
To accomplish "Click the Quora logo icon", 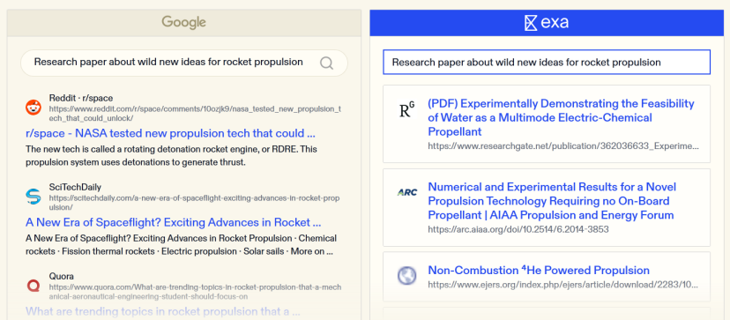I will 34,285.
